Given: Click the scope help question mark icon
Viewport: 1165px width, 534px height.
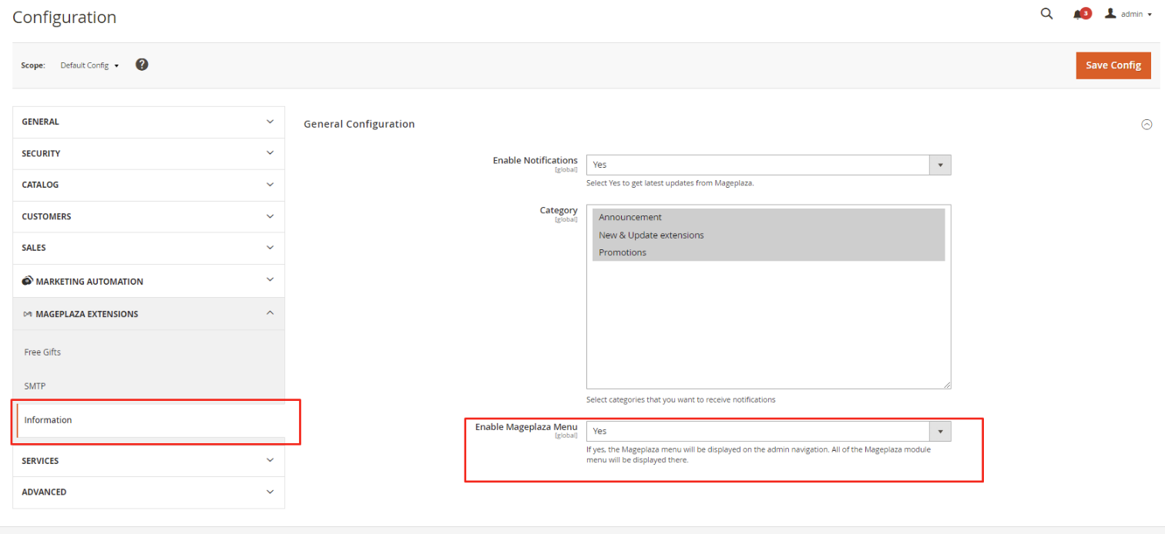Looking at the screenshot, I should [142, 65].
